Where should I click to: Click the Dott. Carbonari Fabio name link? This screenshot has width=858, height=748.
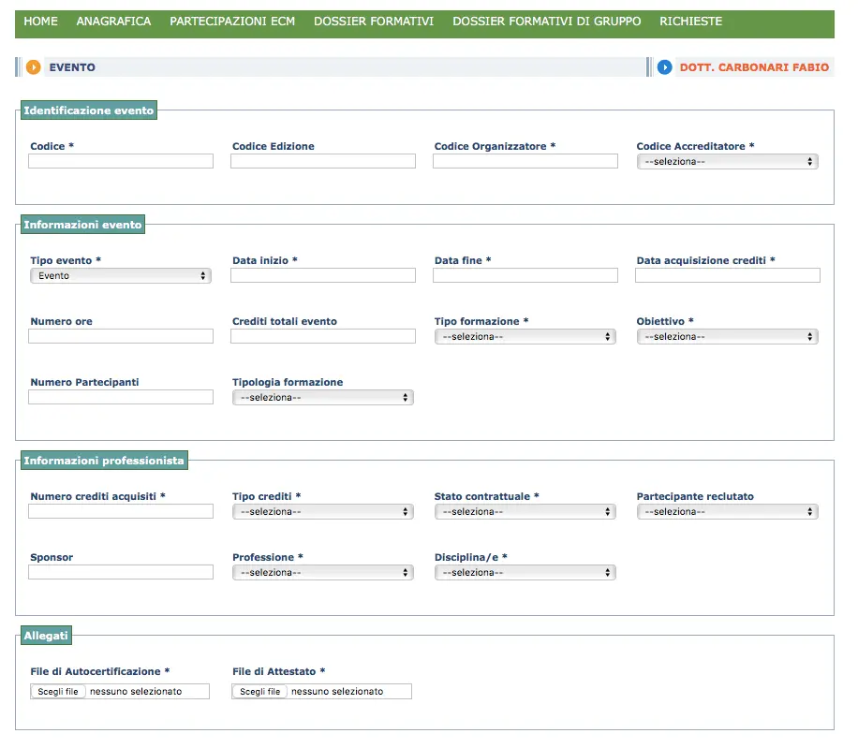pos(754,67)
